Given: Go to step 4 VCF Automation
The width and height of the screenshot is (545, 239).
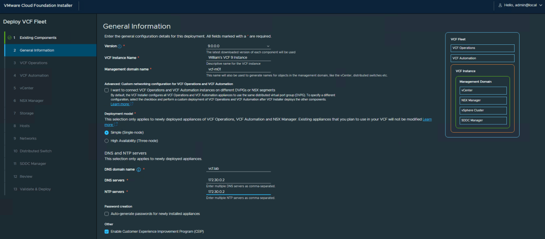Looking at the screenshot, I should [x=50, y=76].
